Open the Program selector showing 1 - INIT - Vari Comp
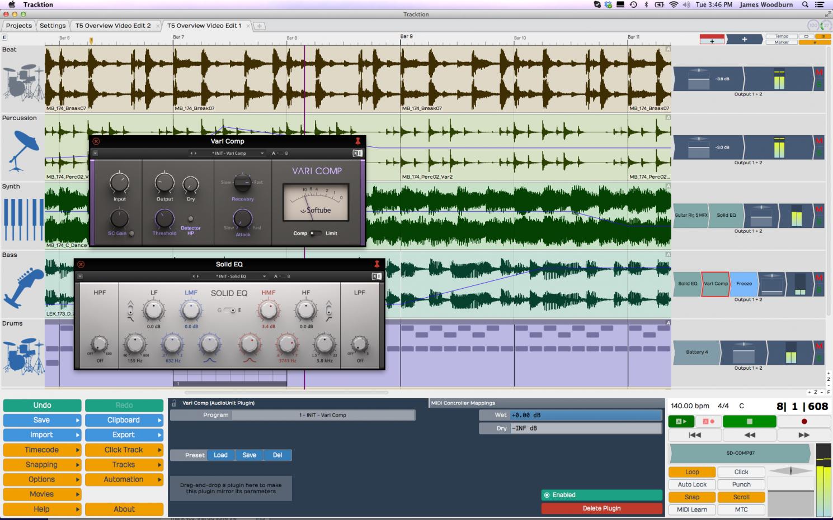Screen dimensions: 833x520 (323, 415)
